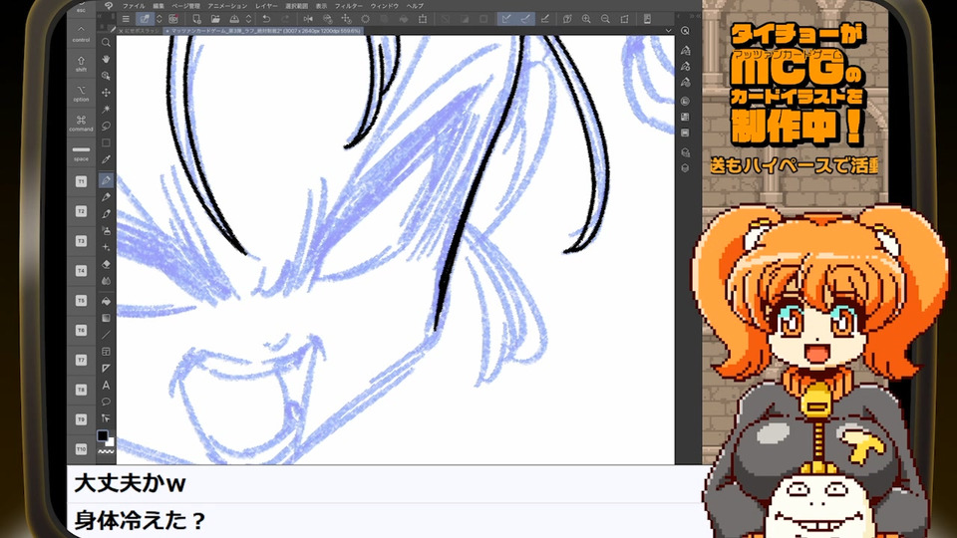Select the Airbrush tool

click(107, 231)
